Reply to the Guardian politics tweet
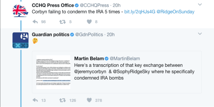 point(35,100)
